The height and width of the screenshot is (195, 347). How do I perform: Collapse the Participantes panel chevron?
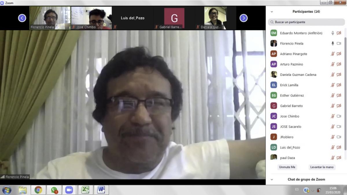[272, 12]
